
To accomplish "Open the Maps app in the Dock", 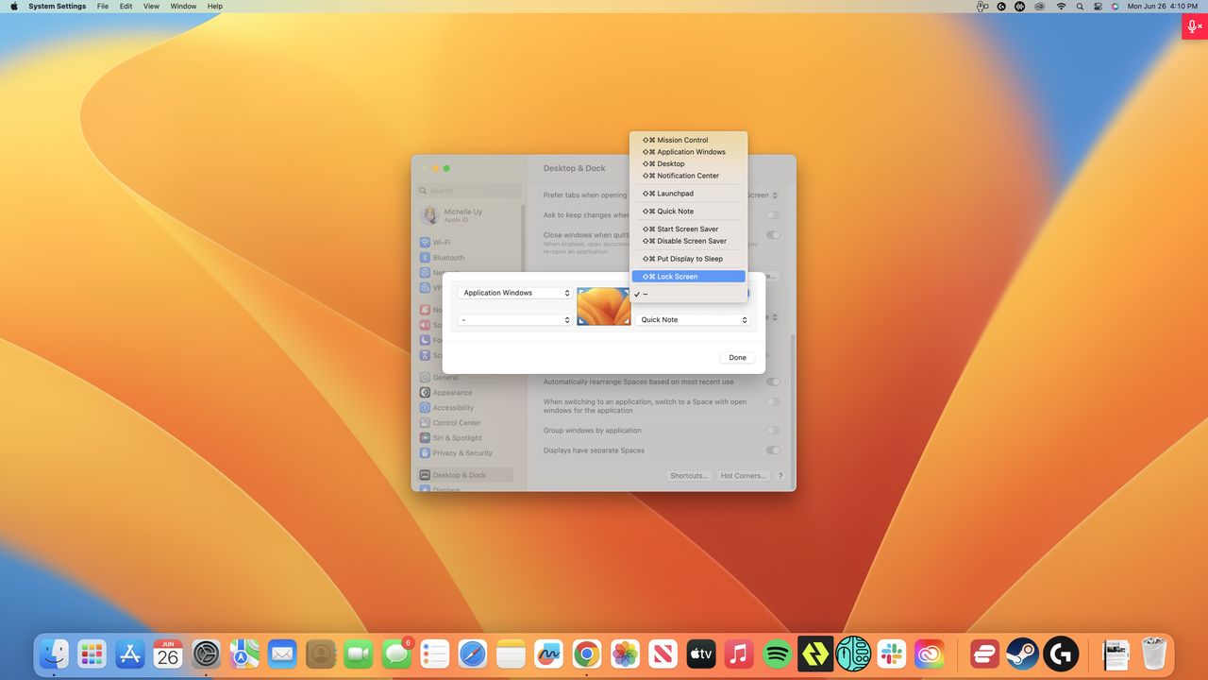I will (x=244, y=654).
